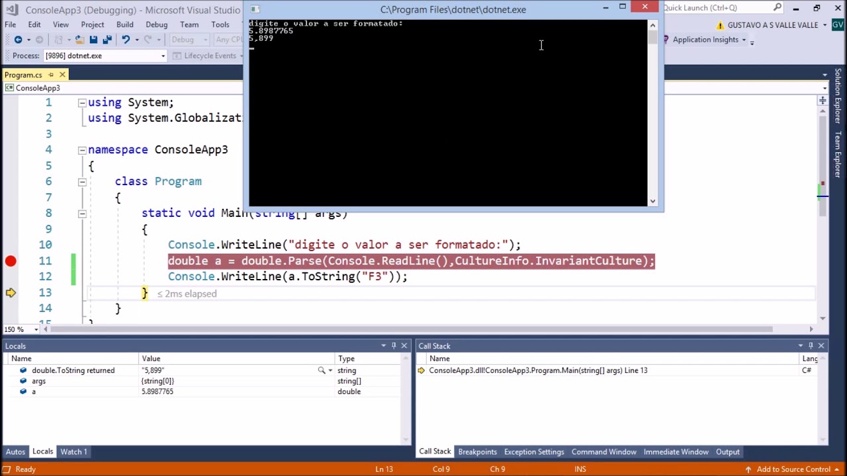Viewport: 847px width, 476px height.
Task: Click the Open File folder icon
Action: (x=79, y=40)
